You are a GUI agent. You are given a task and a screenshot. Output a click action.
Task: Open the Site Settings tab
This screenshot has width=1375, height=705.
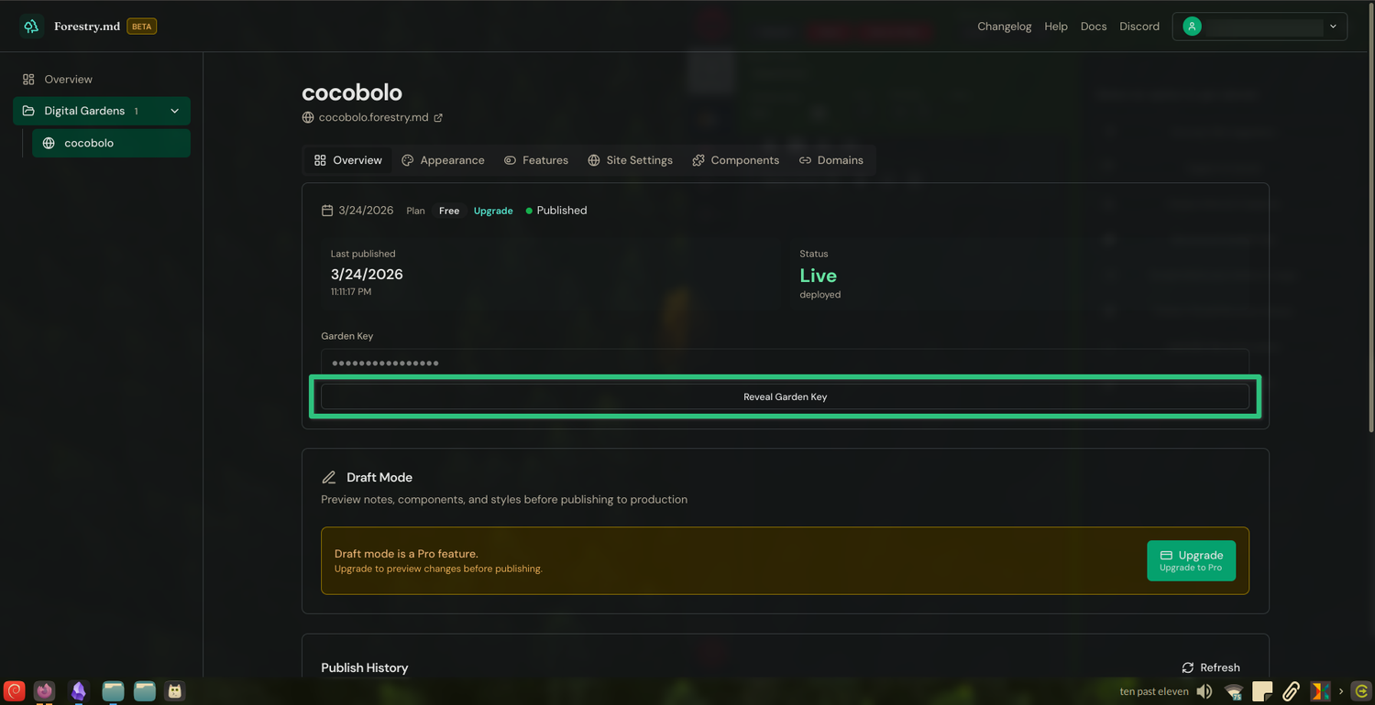pyautogui.click(x=631, y=160)
